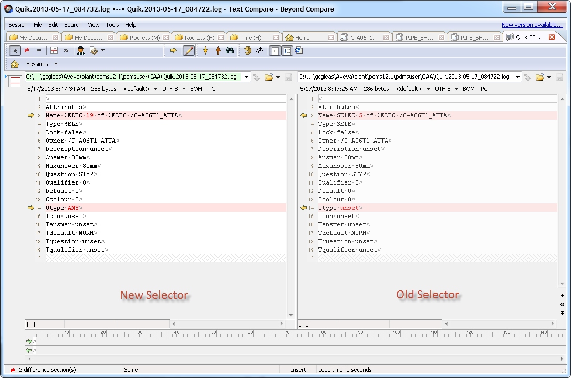Open the right pane UTF-8 encoding dropdown
This screenshot has height=378, width=571.
click(x=447, y=89)
